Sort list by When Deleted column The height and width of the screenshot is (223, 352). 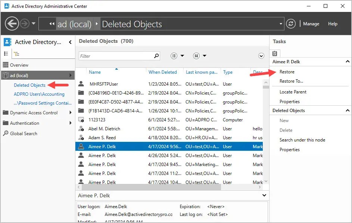163,72
